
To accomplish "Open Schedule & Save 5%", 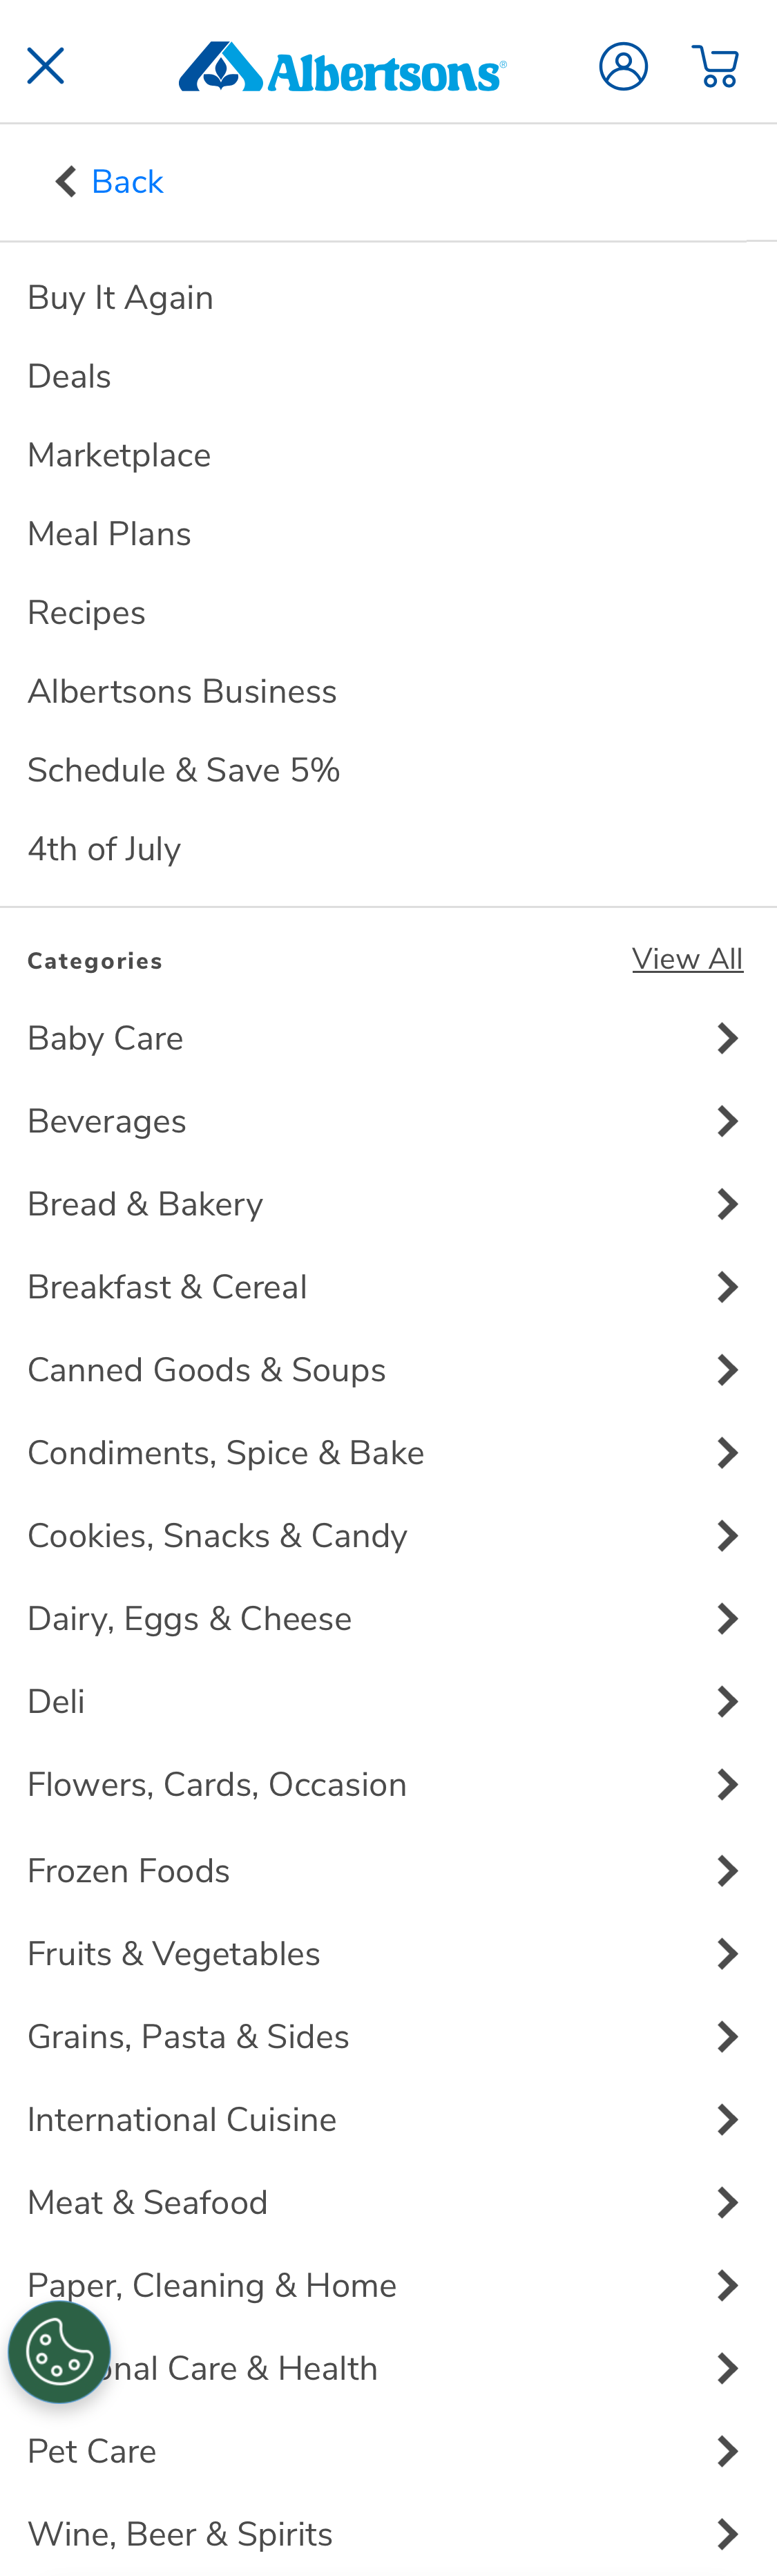I will (x=184, y=770).
